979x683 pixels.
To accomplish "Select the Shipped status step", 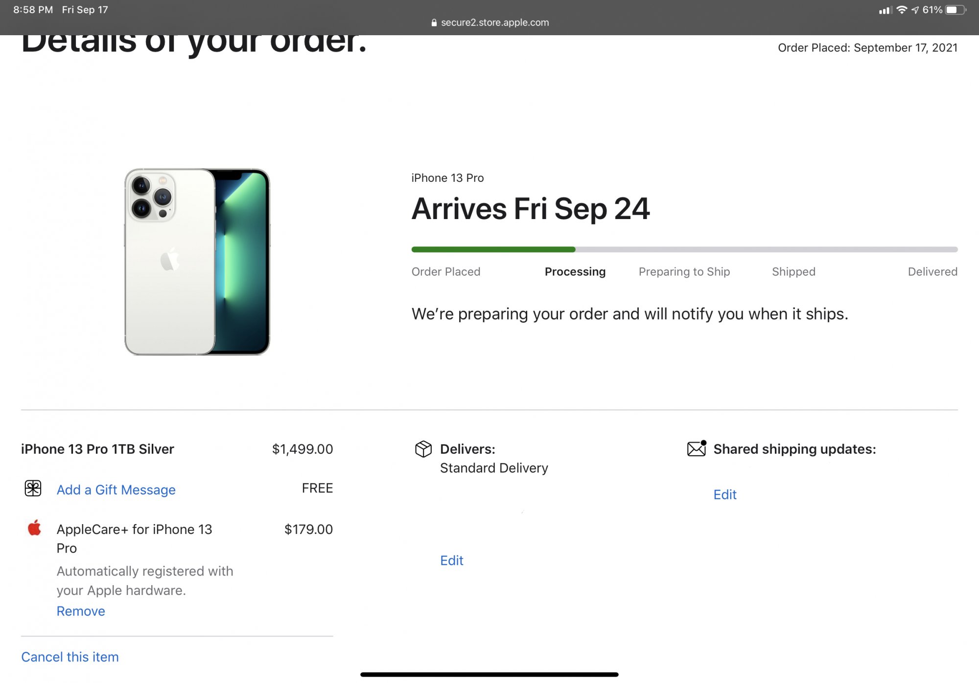I will click(x=793, y=272).
